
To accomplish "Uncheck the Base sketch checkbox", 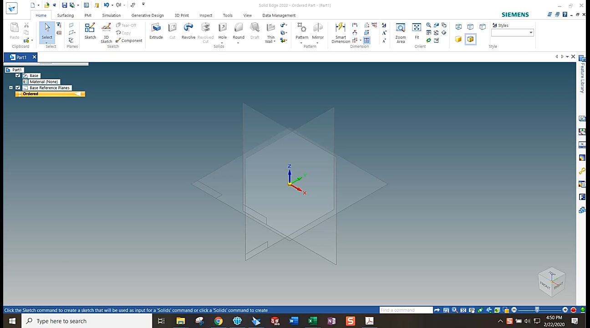I will (x=18, y=75).
